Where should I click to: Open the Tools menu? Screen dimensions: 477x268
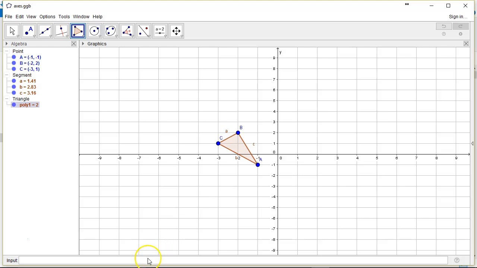[x=64, y=17]
